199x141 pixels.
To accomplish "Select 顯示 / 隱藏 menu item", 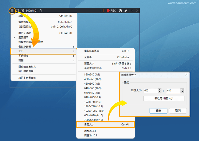I will [44, 33].
